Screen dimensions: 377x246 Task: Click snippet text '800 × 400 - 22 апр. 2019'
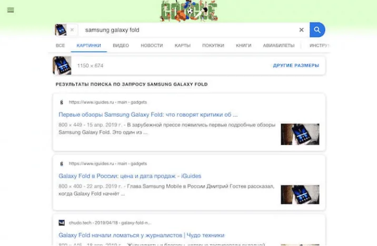(90, 186)
